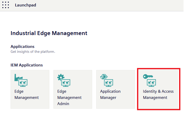Click the Applications section heading
The height and width of the screenshot is (120, 184).
coord(22,47)
